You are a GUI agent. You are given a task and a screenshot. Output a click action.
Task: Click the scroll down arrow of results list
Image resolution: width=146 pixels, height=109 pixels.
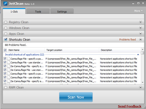point(142,82)
